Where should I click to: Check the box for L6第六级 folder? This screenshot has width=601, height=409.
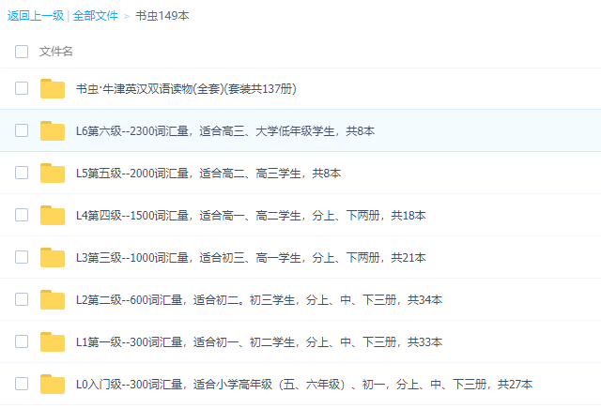pos(22,130)
